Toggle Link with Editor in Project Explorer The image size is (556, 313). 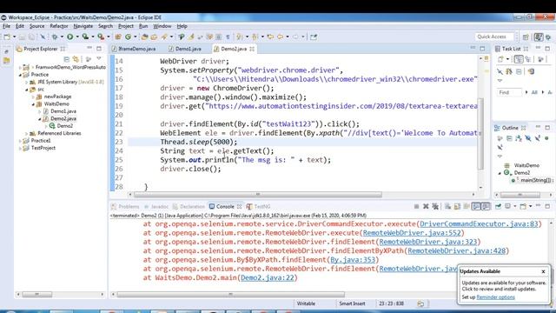[76, 59]
